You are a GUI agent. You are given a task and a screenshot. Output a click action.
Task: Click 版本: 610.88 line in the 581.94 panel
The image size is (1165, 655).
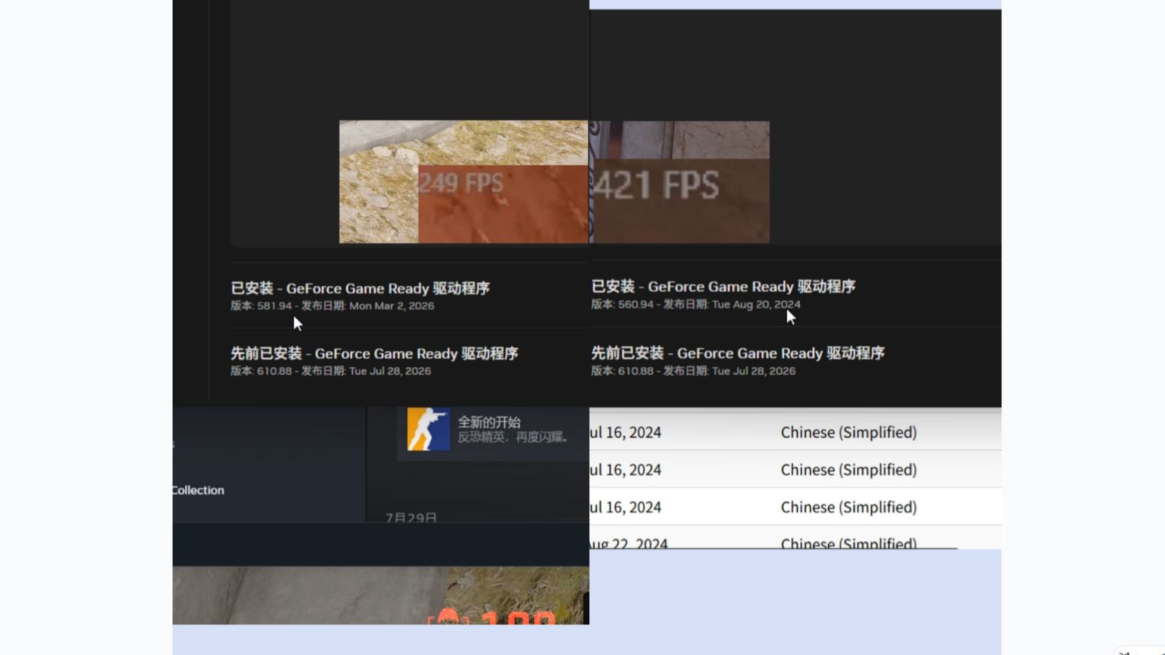(331, 371)
